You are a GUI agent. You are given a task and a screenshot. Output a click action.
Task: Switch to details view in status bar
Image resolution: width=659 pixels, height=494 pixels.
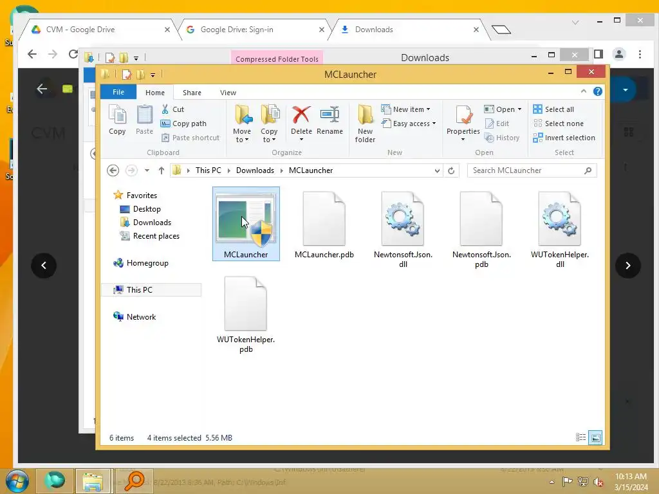(x=580, y=437)
